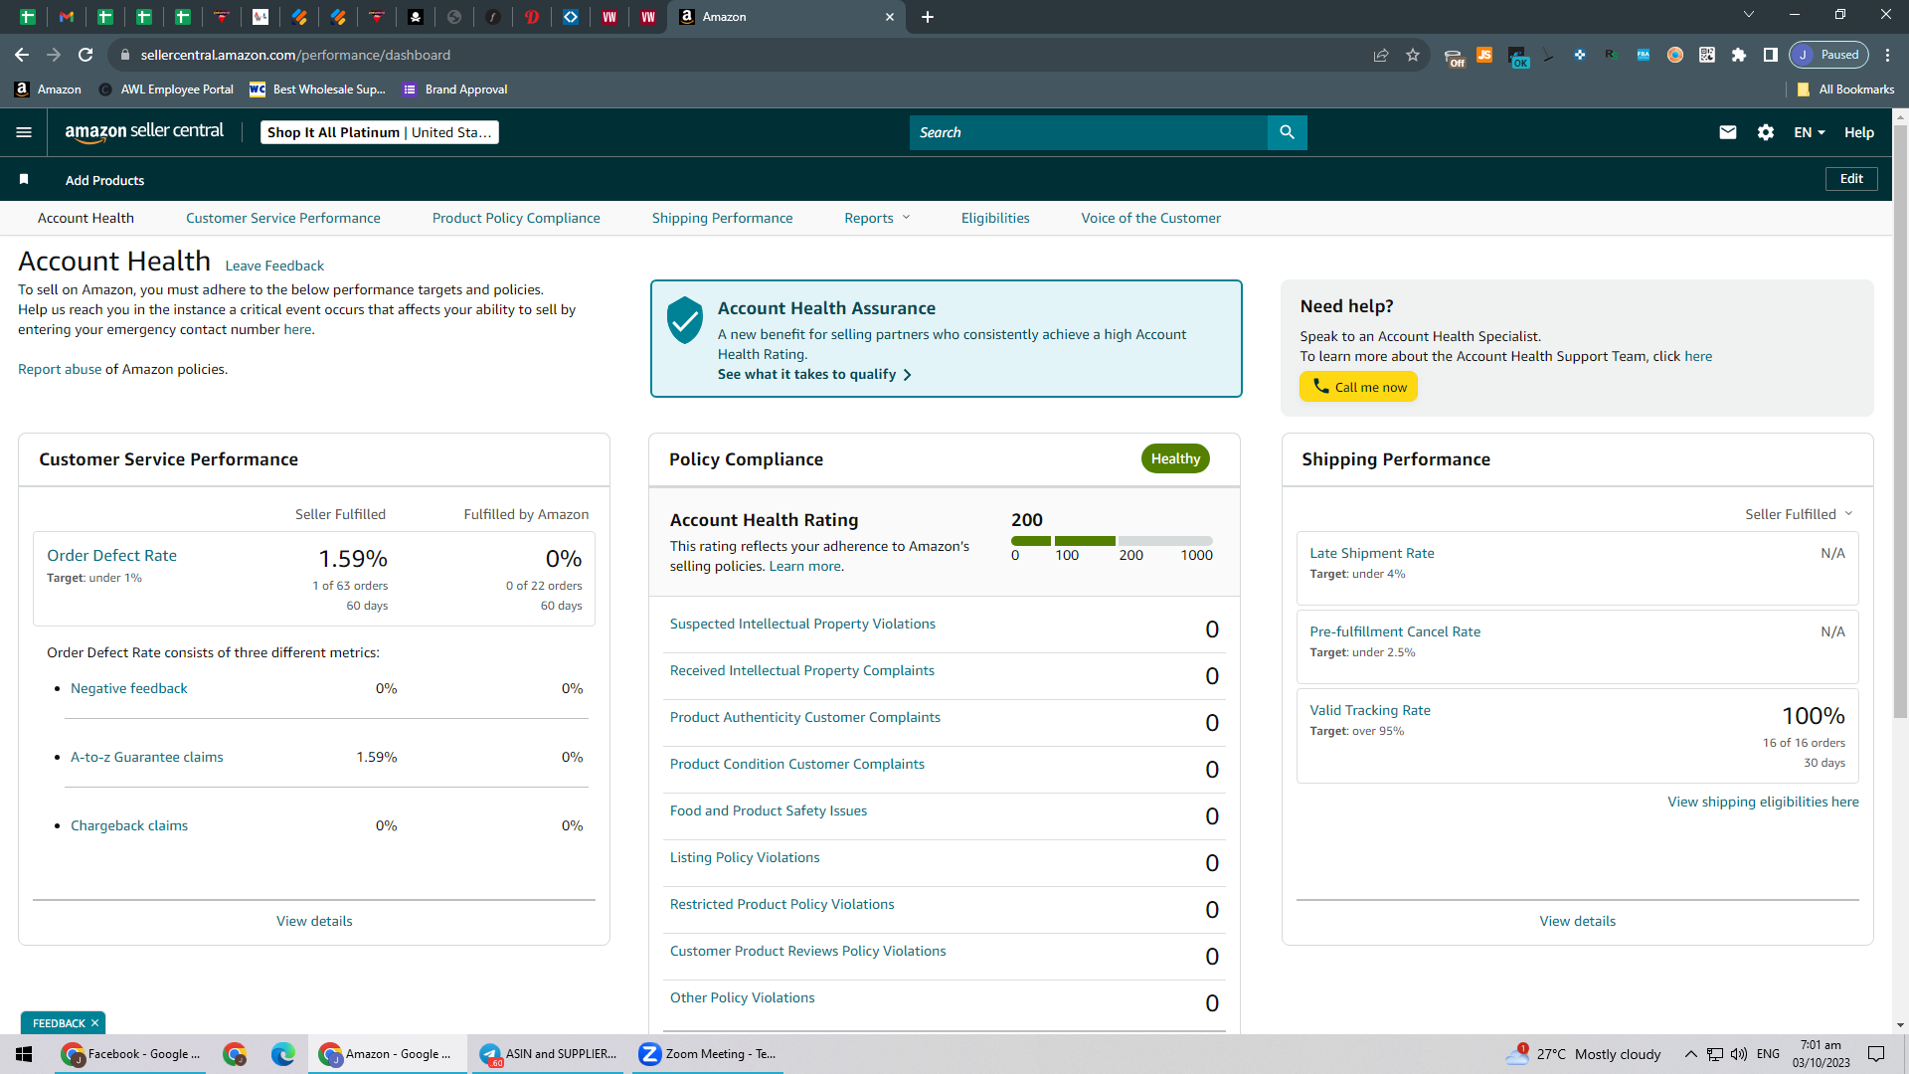Close the FEEDBACK tab with its X
The width and height of the screenshot is (1909, 1074).
(95, 1023)
